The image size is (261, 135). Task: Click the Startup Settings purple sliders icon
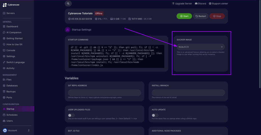click(68, 29)
